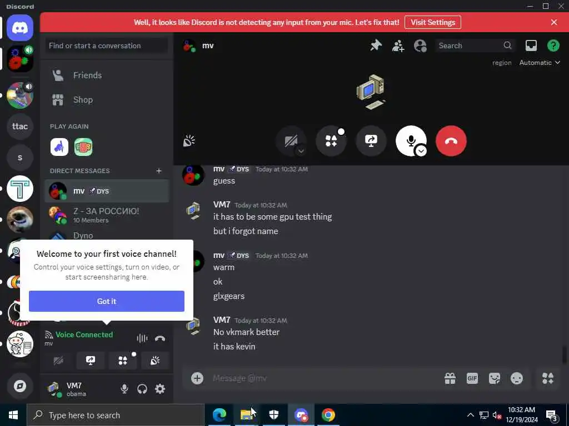569x426 pixels.
Task: Click the Search box in chat header
Action: [475, 45]
